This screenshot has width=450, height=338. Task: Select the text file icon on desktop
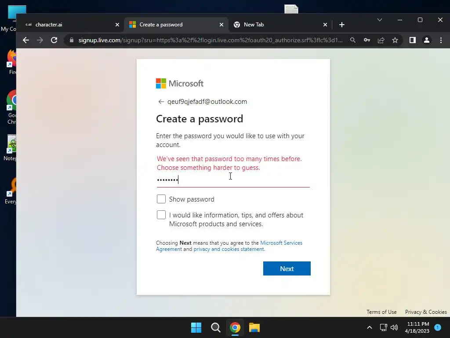(291, 9)
